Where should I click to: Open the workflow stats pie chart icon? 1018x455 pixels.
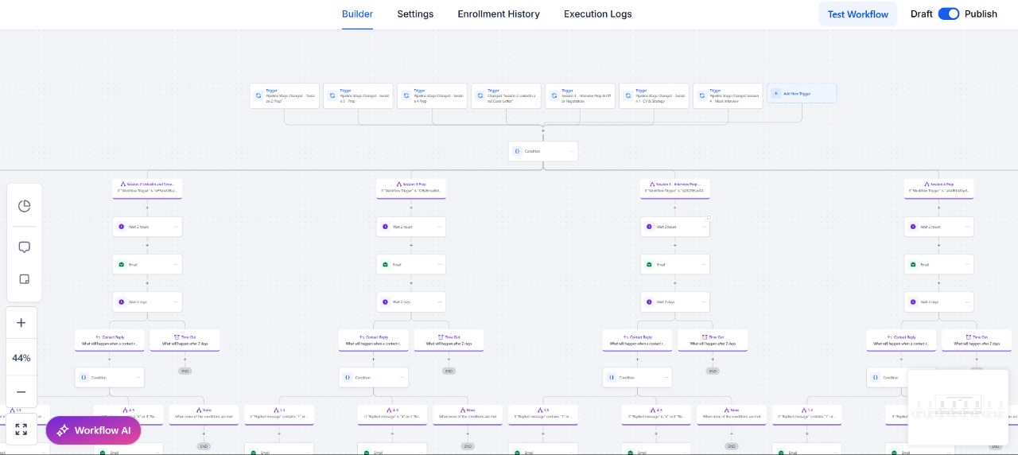[x=24, y=206]
